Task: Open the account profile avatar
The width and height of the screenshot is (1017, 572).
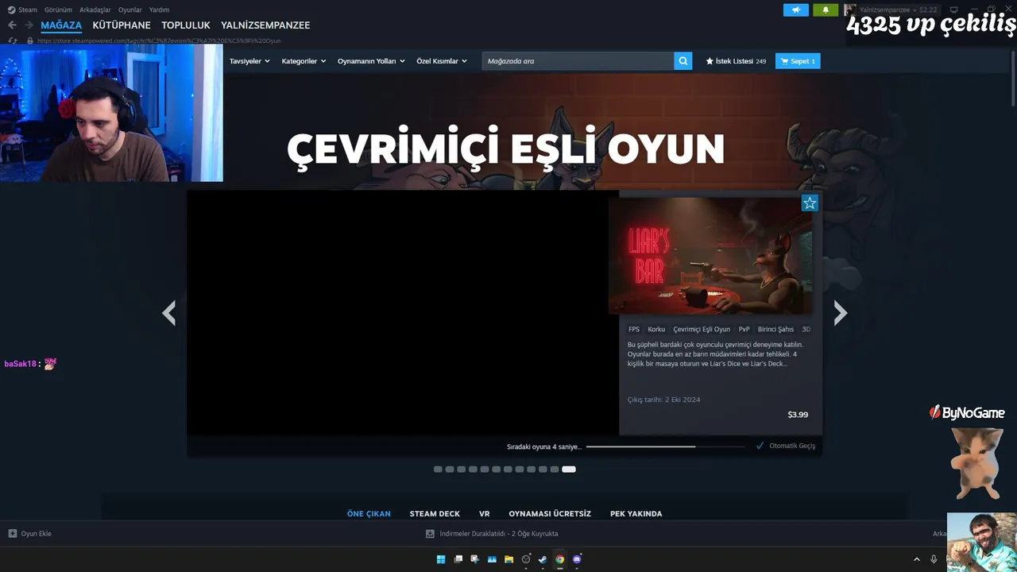Action: (850, 10)
